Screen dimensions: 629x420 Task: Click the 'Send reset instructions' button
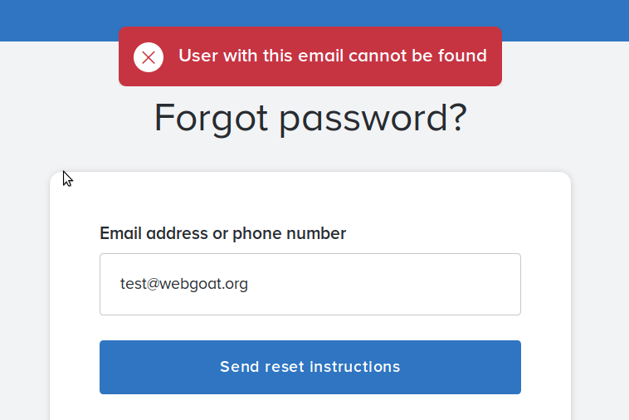coord(310,367)
